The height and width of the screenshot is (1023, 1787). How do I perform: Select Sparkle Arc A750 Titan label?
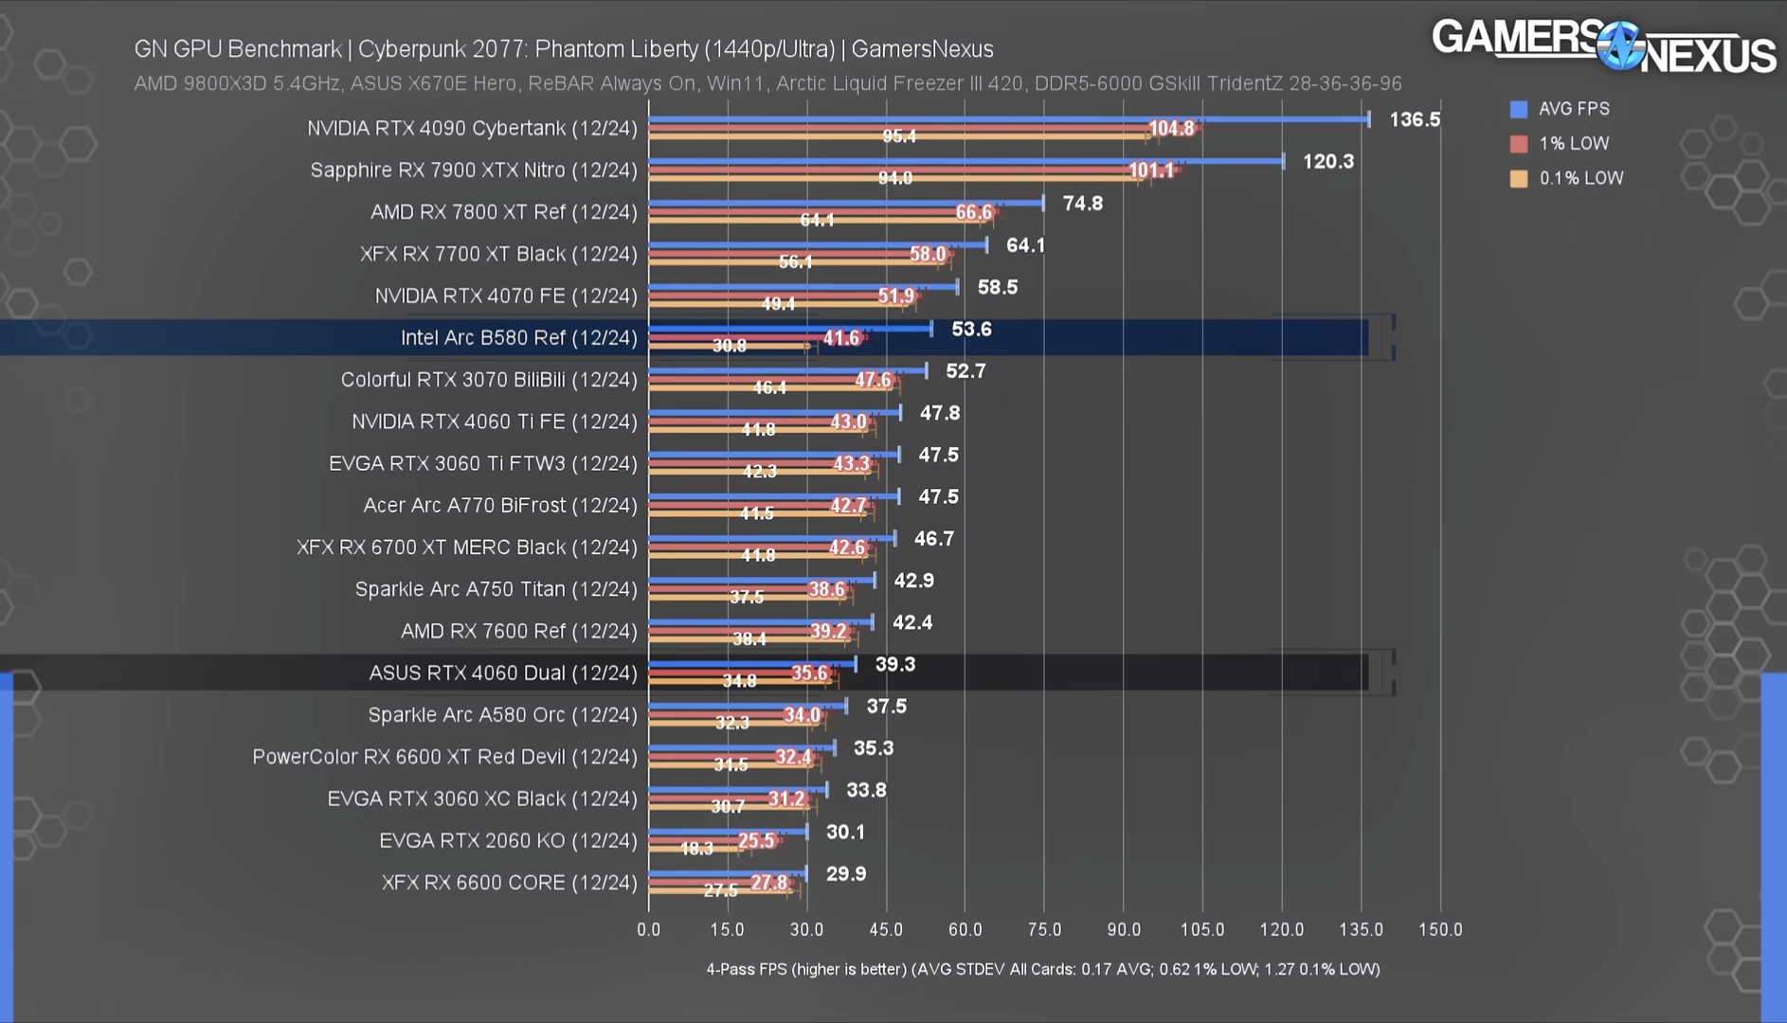[496, 589]
